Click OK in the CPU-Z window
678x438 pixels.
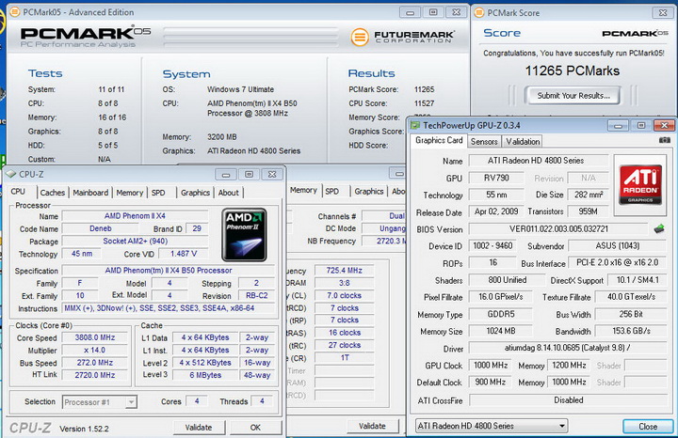click(x=255, y=428)
